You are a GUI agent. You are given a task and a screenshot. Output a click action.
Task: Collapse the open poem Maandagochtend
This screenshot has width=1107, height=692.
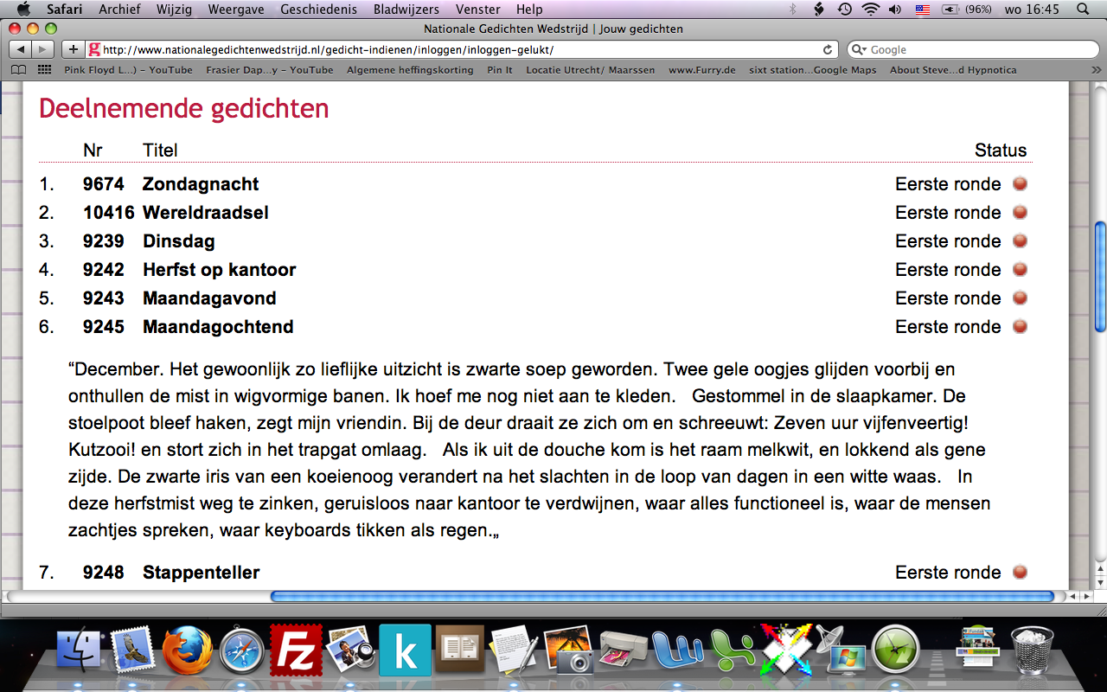coord(218,327)
